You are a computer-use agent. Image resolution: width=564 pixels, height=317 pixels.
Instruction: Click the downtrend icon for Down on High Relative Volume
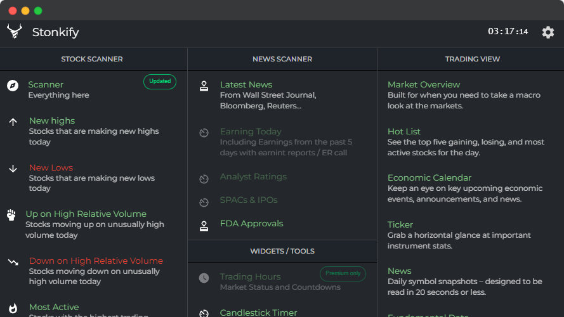[x=13, y=262]
